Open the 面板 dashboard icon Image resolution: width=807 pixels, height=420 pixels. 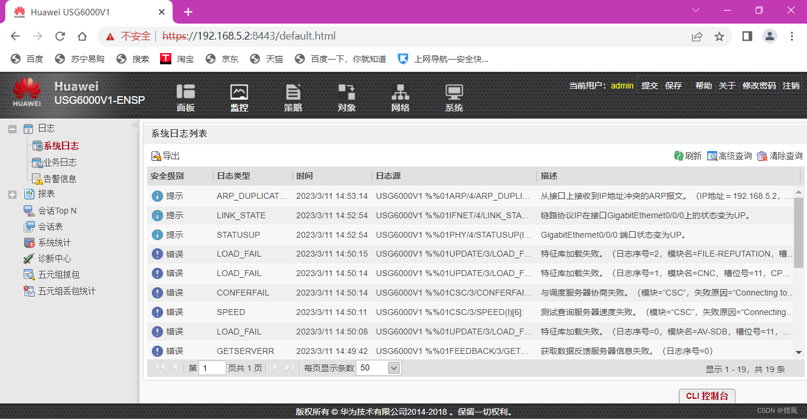coord(186,97)
